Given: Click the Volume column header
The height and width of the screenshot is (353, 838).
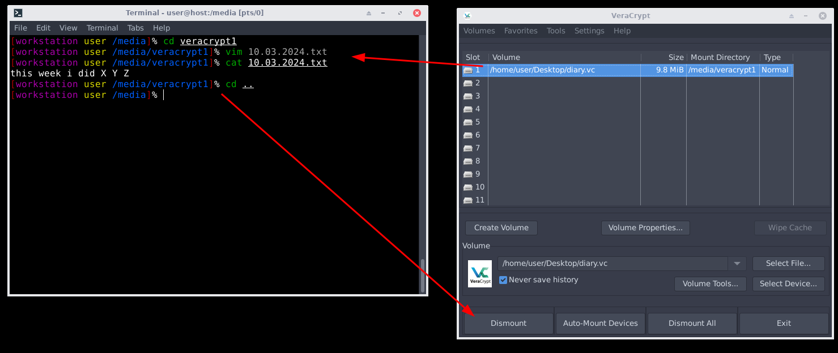Looking at the screenshot, I should click(x=564, y=57).
